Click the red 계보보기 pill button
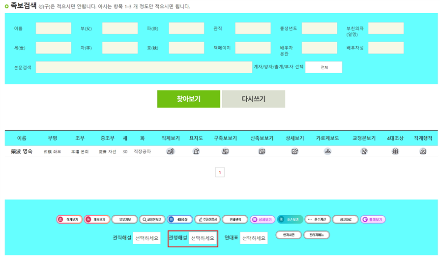440x257 pixels. click(97, 219)
